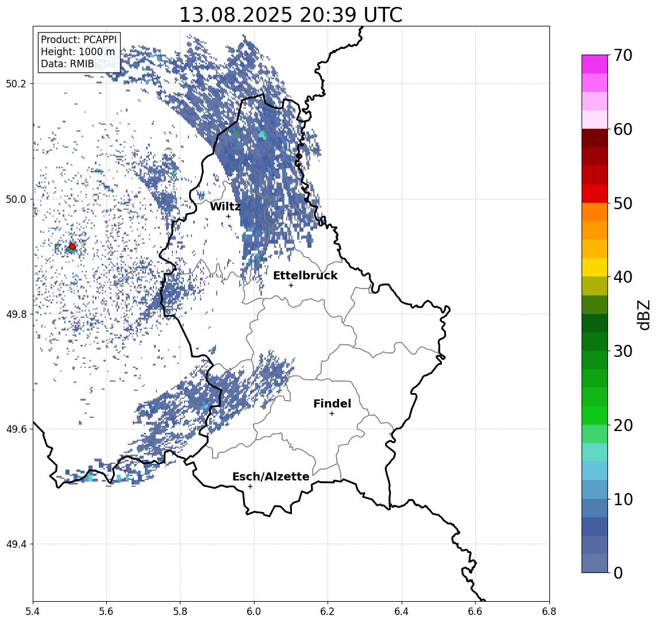The height and width of the screenshot is (623, 658).
Task: Click the red radar location dot
Action: pos(72,246)
